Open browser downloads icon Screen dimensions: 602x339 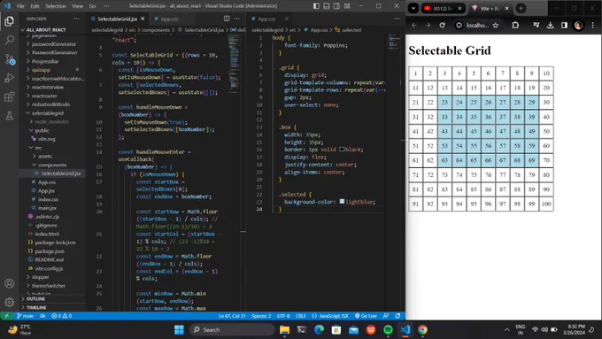click(x=550, y=26)
